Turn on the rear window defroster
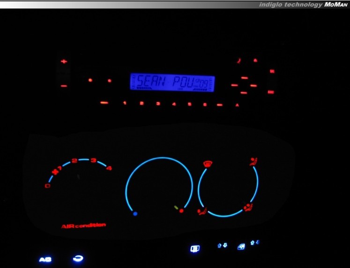350x268 pixels. click(x=194, y=249)
